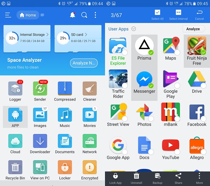
Task: Open the APP manager tile
Action: click(15, 117)
